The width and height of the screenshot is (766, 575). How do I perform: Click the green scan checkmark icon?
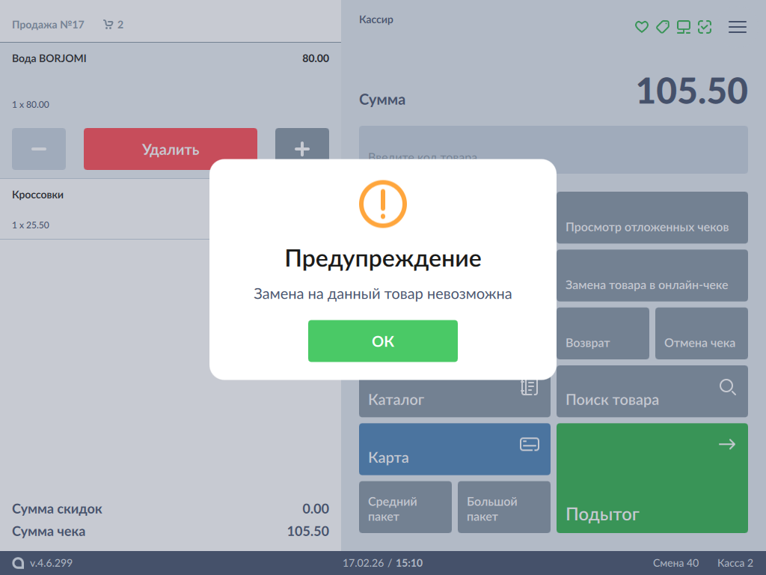705,27
